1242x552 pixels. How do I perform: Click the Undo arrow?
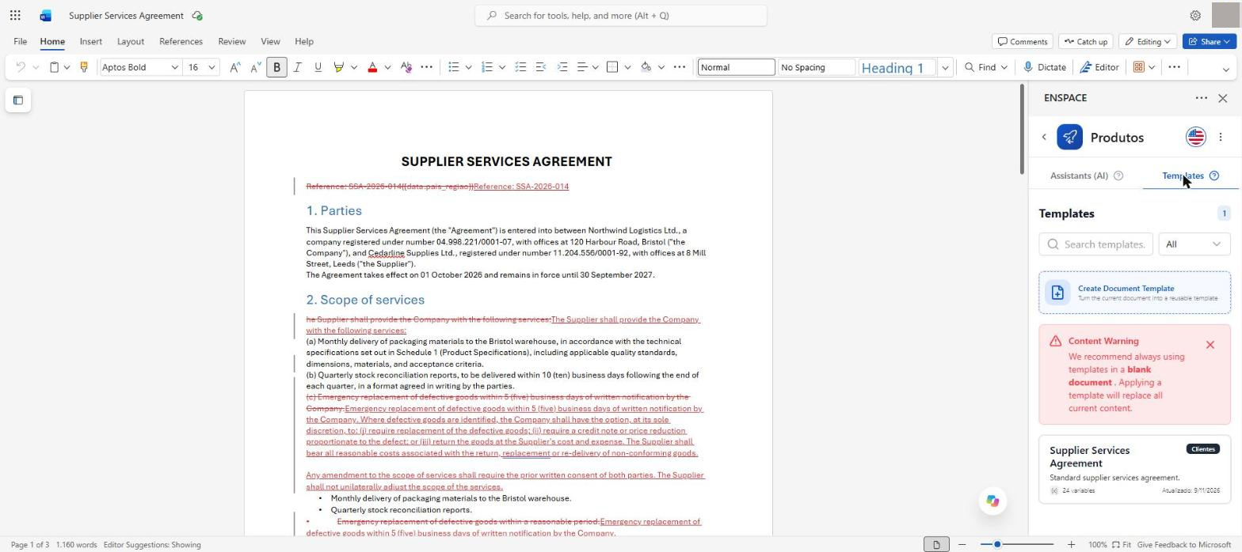(21, 67)
